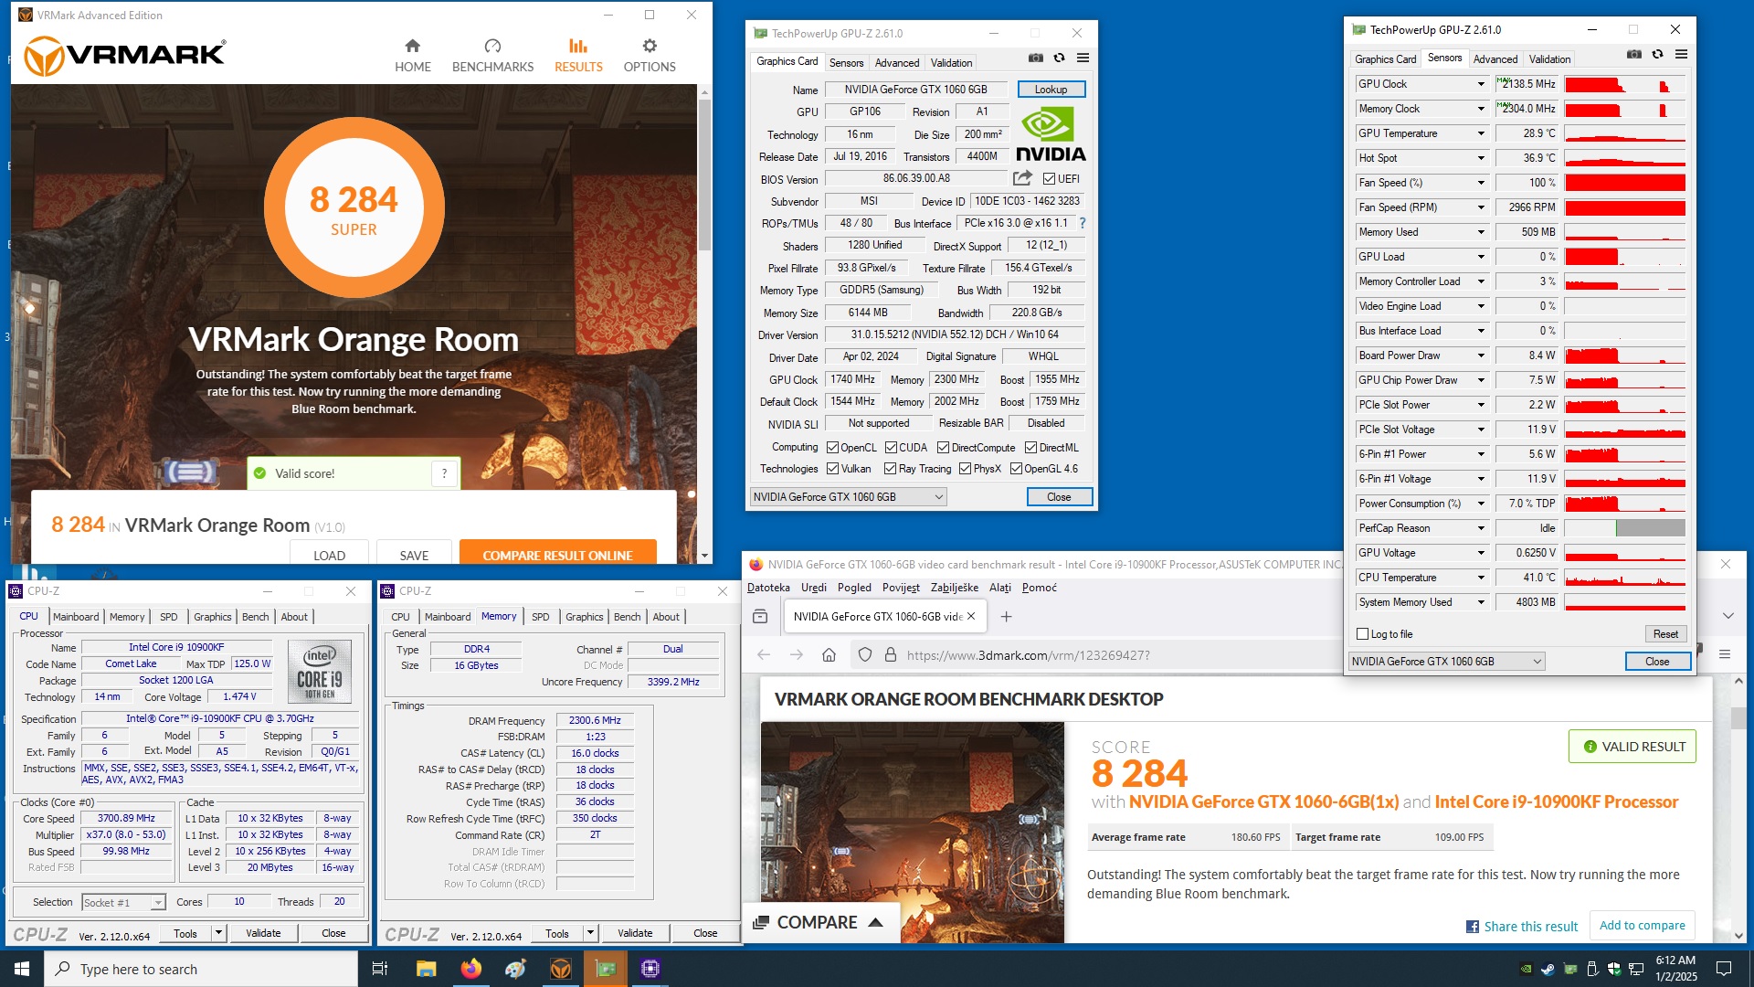Toggle the Vulkan checkbox
1754x987 pixels.
[832, 469]
